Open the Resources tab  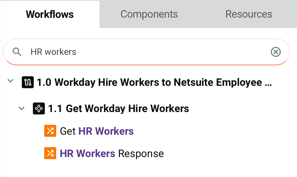pyautogui.click(x=249, y=14)
